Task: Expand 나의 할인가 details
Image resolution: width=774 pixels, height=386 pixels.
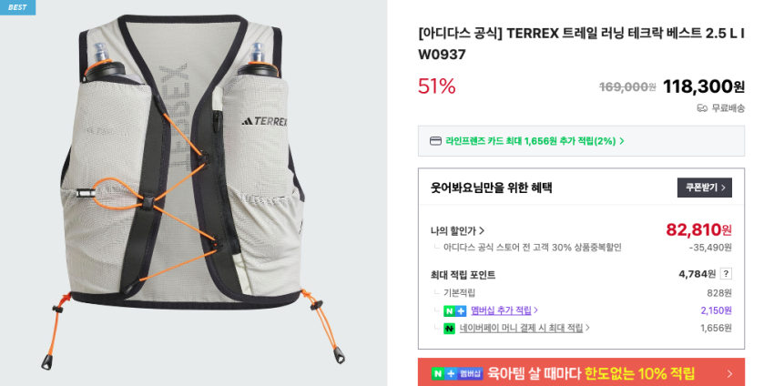Action: (x=457, y=230)
